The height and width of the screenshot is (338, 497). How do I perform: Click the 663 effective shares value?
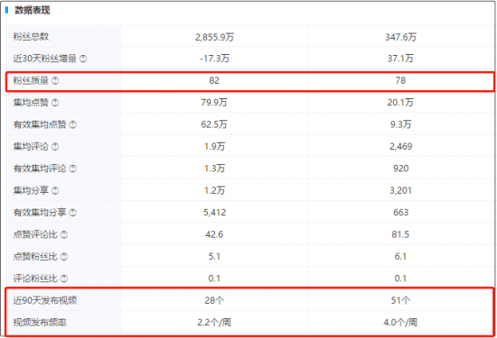[400, 213]
